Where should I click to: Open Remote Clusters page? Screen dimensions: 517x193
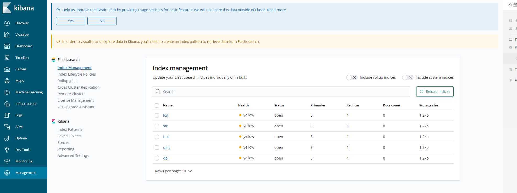point(71,94)
